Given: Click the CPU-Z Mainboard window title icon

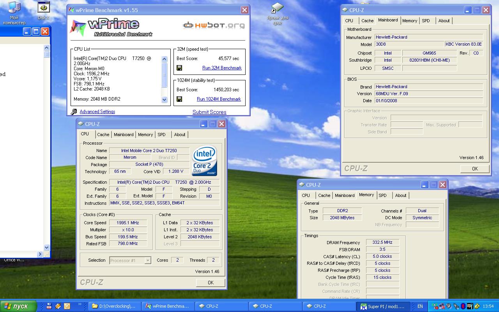Looking at the screenshot, I should (x=345, y=10).
